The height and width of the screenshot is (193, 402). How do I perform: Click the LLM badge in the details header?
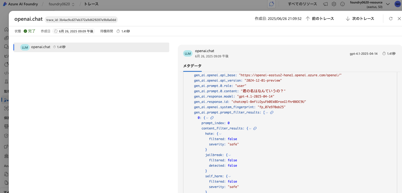(188, 53)
